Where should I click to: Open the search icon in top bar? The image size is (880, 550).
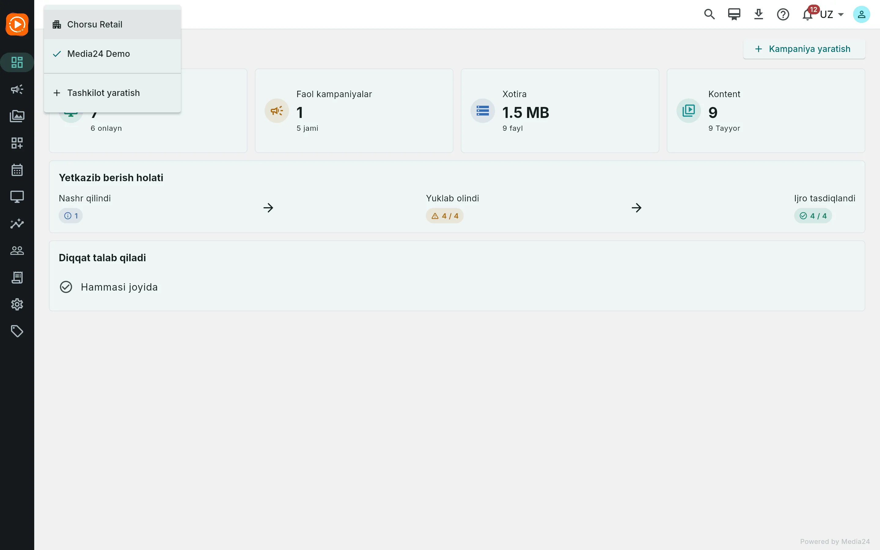pyautogui.click(x=709, y=15)
